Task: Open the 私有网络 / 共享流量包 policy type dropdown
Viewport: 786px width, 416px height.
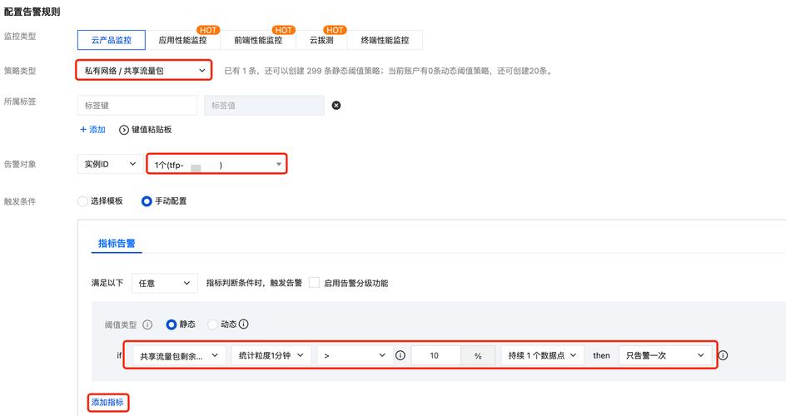Action: point(143,72)
